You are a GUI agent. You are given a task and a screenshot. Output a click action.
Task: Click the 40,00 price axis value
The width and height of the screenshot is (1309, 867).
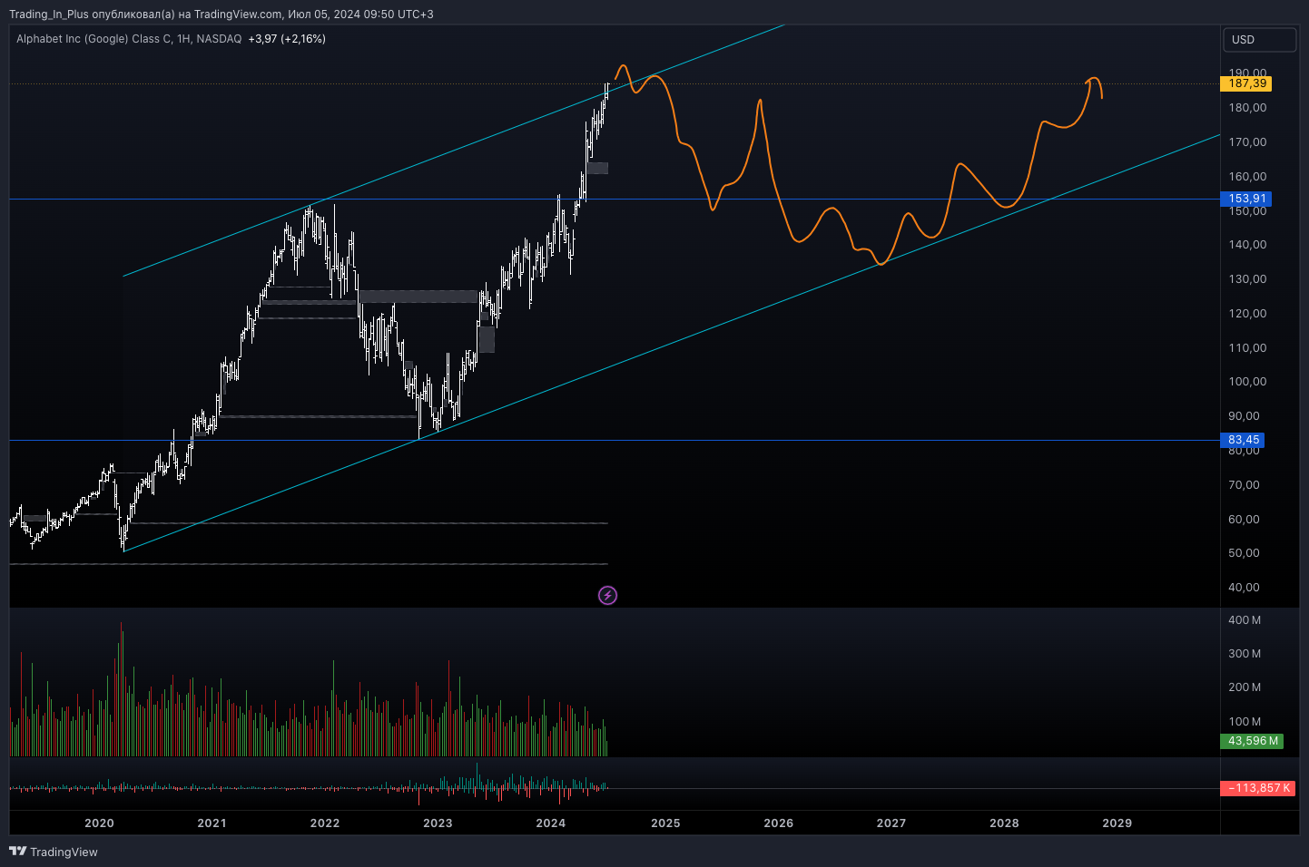tap(1244, 588)
